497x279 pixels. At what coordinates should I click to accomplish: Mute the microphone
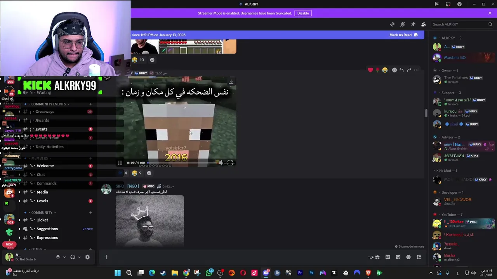pos(58,257)
